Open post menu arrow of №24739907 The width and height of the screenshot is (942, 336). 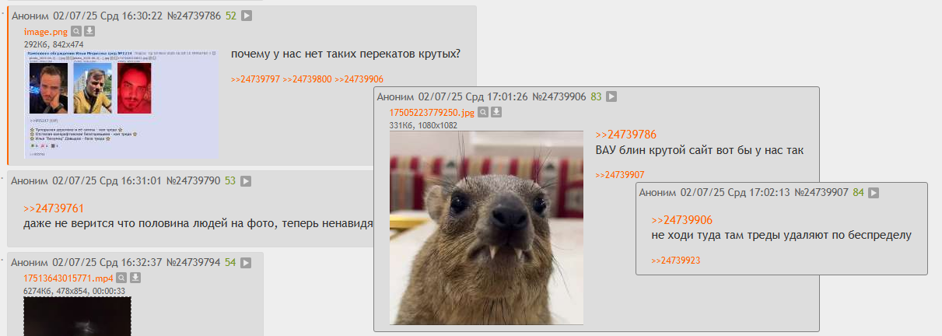pos(874,192)
